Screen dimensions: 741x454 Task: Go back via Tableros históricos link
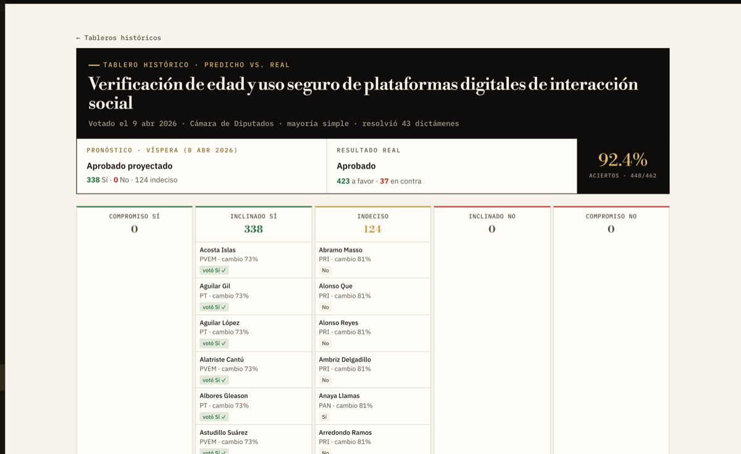pos(119,38)
